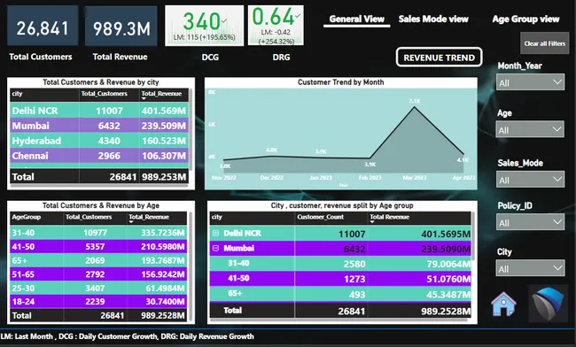
Task: Sort by Total_Revenue arrow in city table
Action: 144,98
